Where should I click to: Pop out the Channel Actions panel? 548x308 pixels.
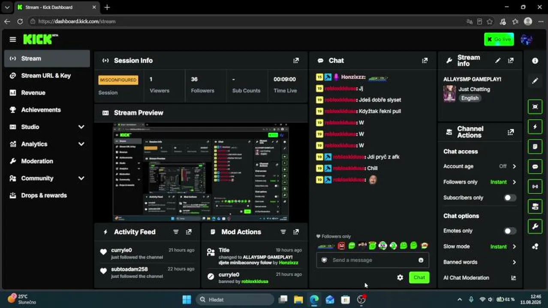point(511,132)
